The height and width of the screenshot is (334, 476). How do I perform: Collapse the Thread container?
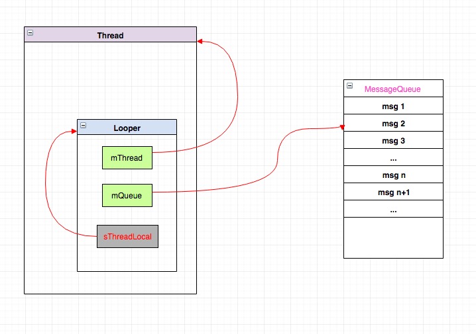[30, 33]
